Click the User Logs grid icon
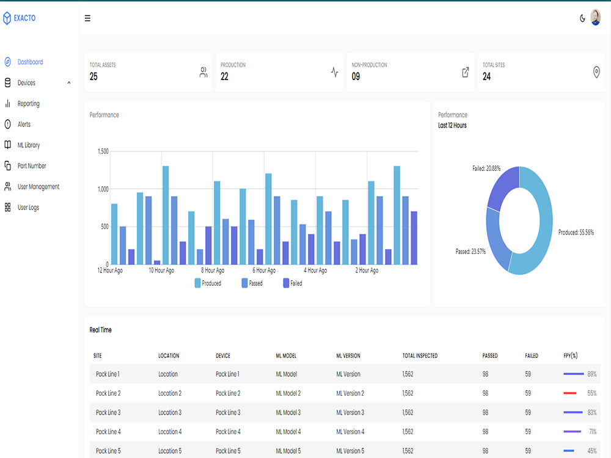Screen dimensions: 611x458 [7, 207]
